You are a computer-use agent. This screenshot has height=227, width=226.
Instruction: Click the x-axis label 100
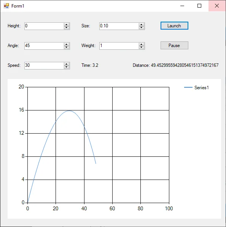click(x=169, y=208)
